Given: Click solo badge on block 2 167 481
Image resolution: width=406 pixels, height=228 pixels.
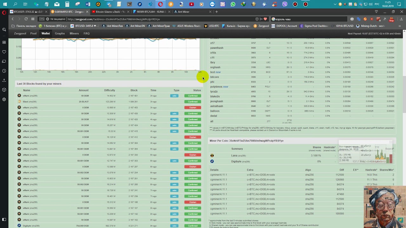Looking at the screenshot, I should (x=174, y=96).
